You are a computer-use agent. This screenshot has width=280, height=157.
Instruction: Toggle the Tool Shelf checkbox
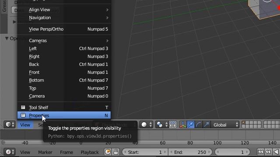pyautogui.click(x=23, y=107)
